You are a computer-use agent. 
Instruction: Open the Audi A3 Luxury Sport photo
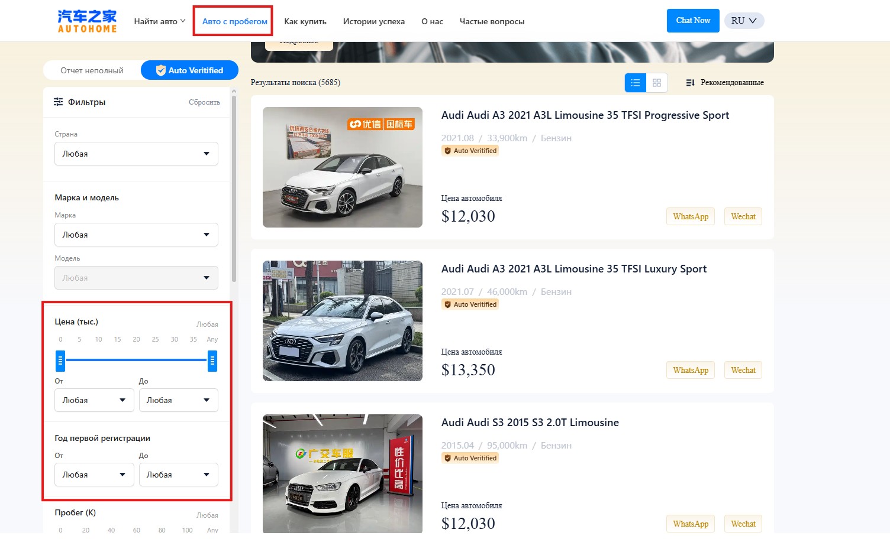click(343, 321)
